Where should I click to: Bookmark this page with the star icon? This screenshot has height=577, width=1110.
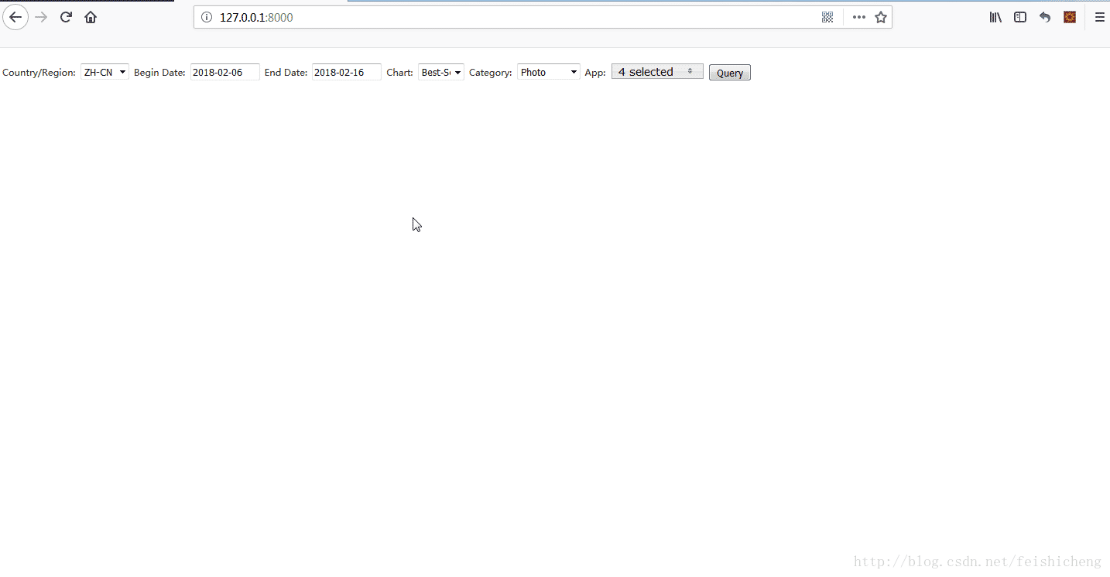coord(881,17)
